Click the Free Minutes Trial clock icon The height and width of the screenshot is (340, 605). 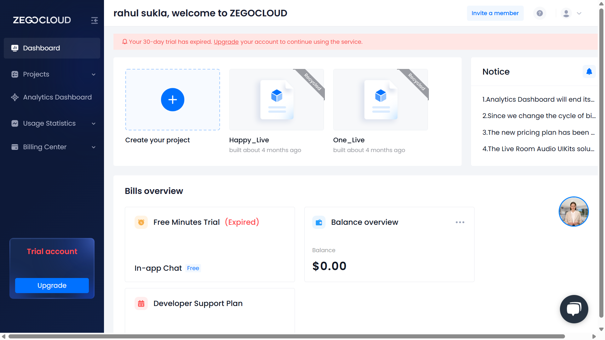(141, 222)
